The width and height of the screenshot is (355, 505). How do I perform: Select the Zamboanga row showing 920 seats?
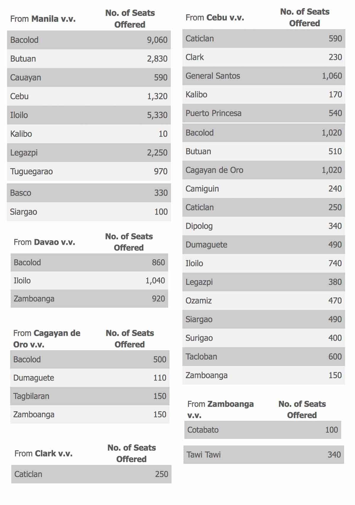click(89, 299)
